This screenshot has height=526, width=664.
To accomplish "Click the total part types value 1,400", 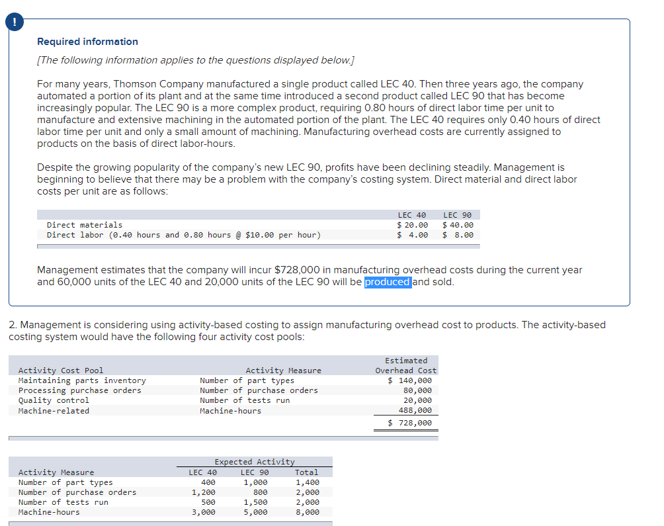I will (x=308, y=482).
